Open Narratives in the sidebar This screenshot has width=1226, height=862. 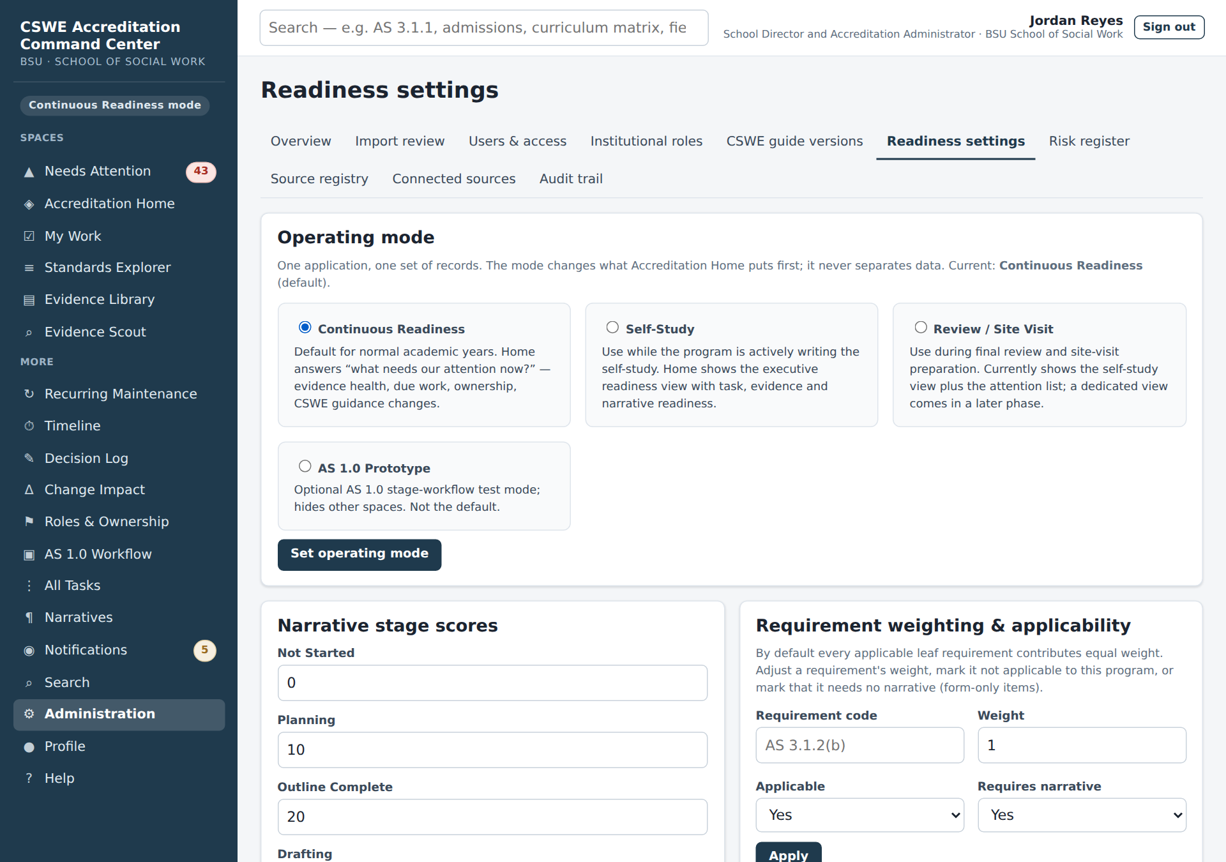[x=119, y=617]
